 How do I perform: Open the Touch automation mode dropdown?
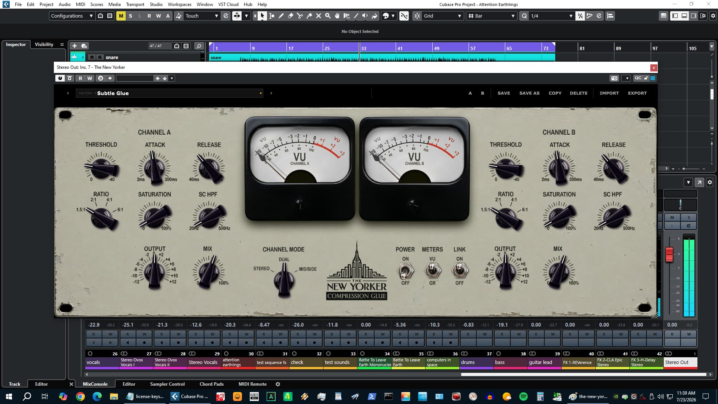coord(202,16)
